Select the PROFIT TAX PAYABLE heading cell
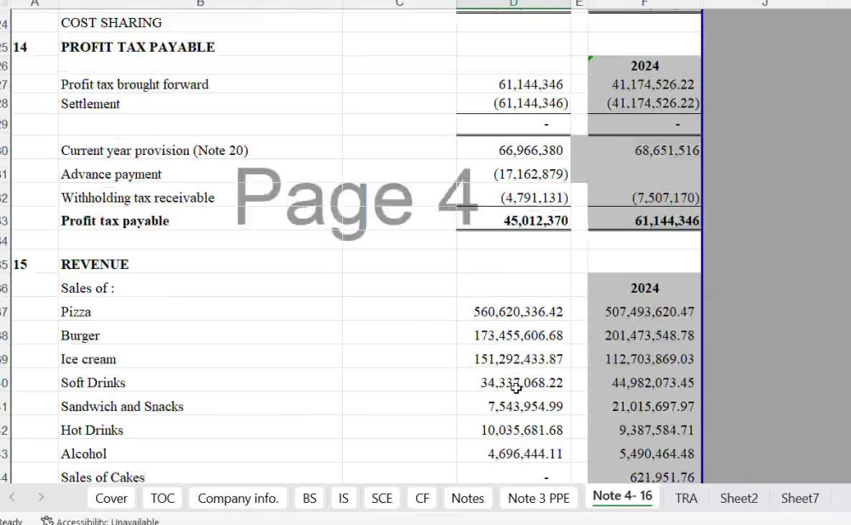The image size is (851, 525). [x=138, y=48]
